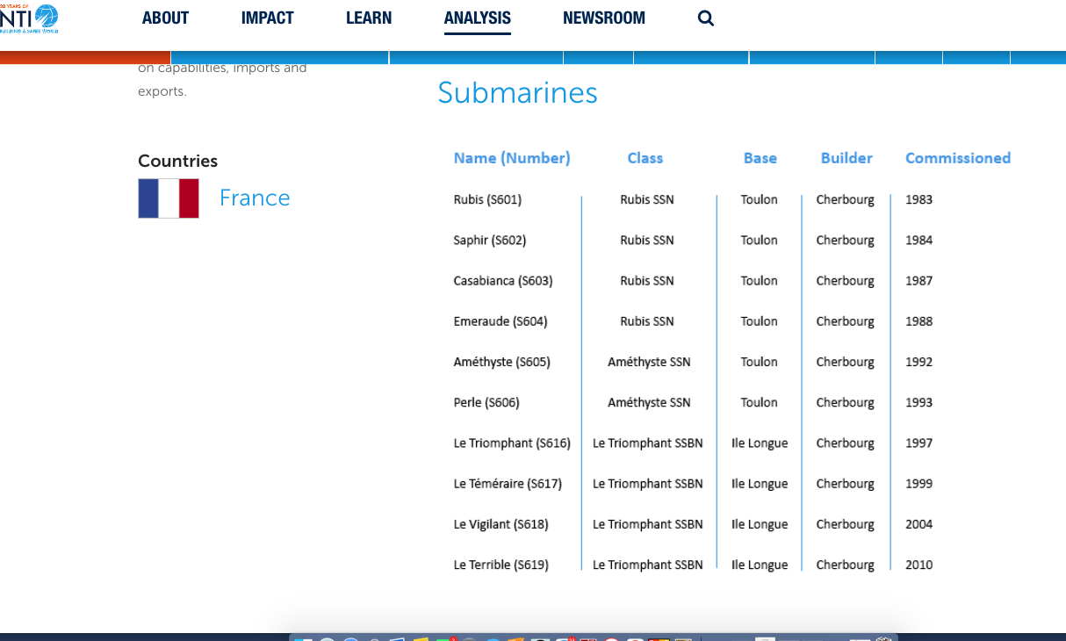Select the Le Triomphant (S616) entry
Screen dimensions: 1066x641
[512, 443]
